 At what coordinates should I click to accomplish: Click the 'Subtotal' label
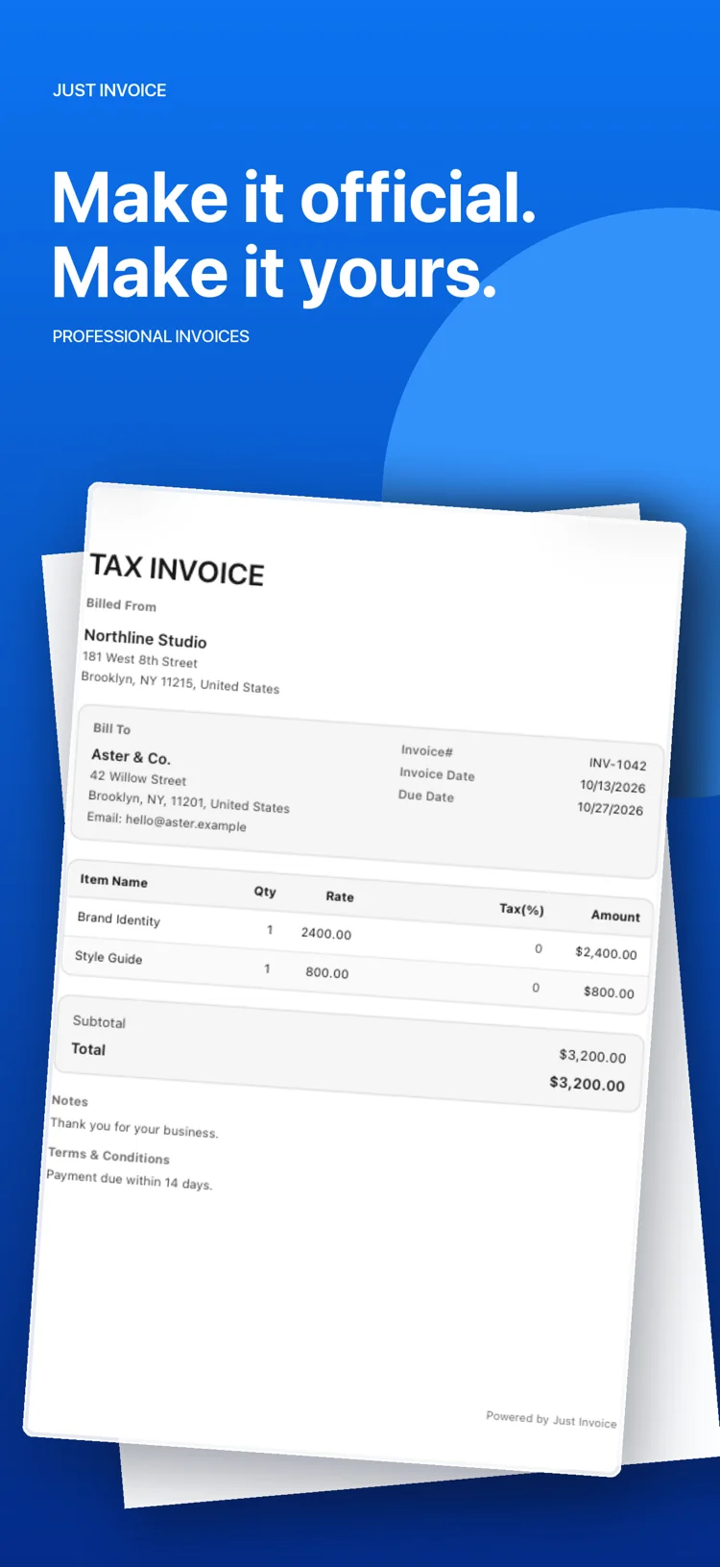point(99,1021)
